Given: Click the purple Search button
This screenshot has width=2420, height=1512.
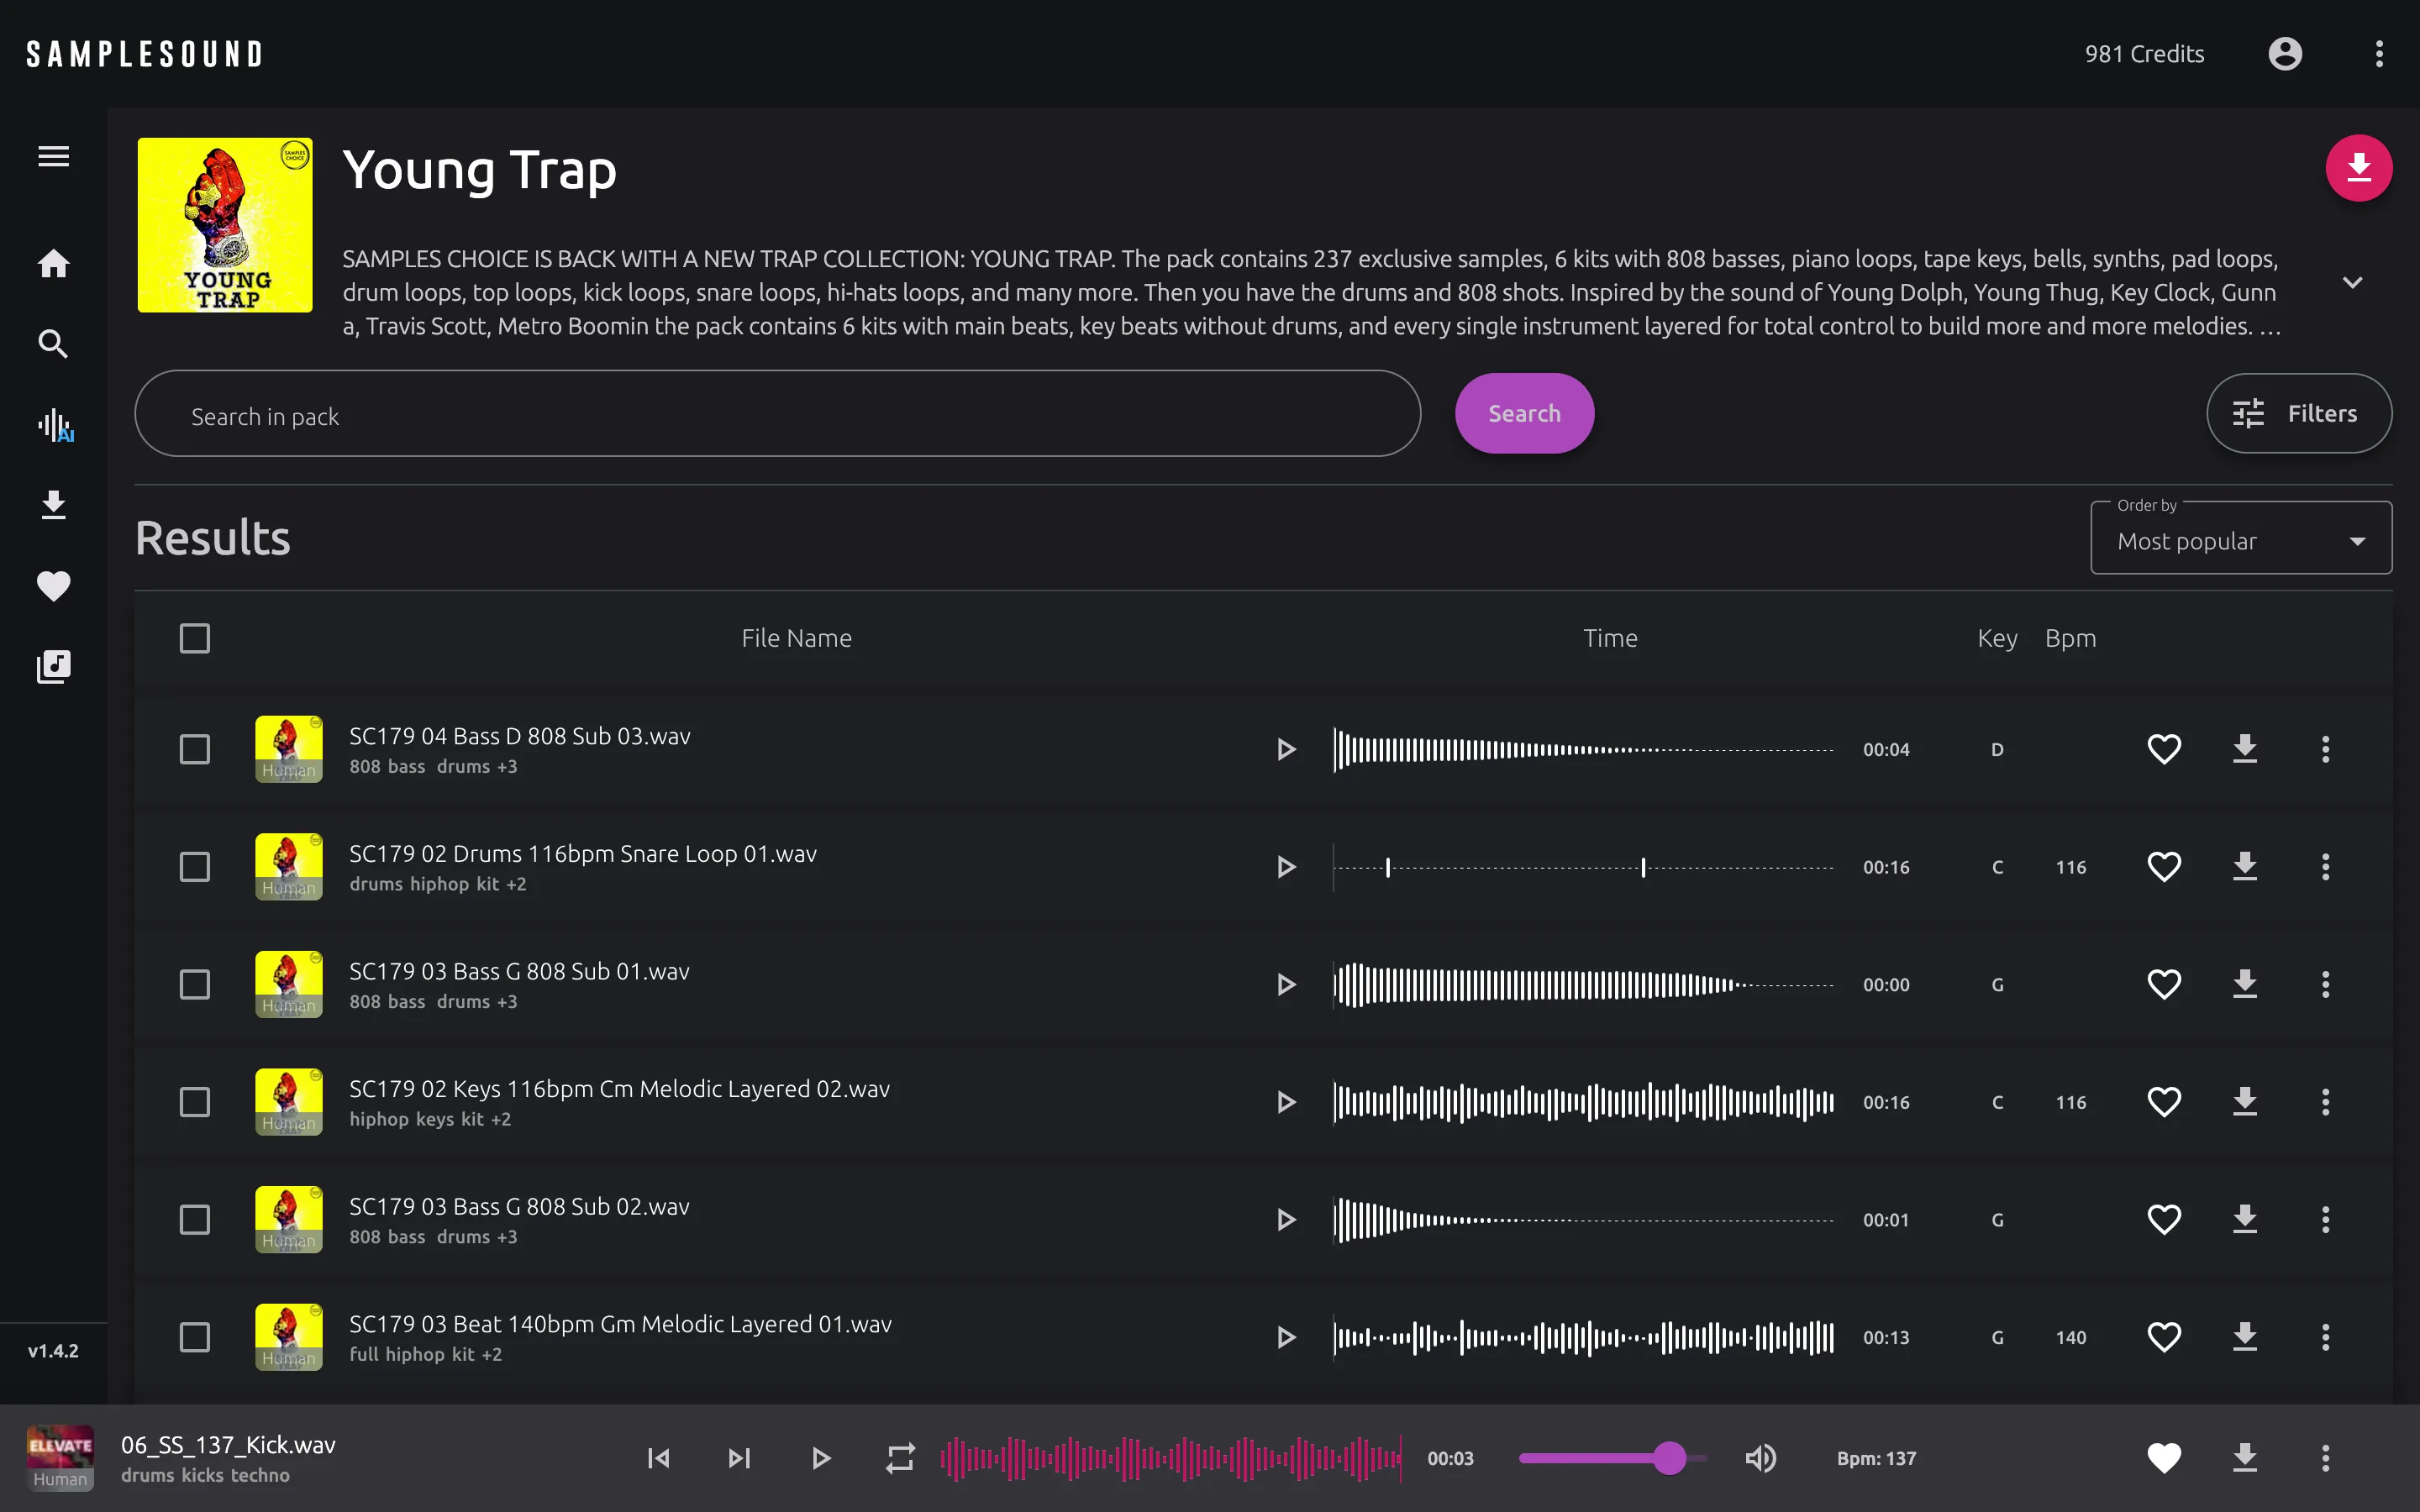Looking at the screenshot, I should [x=1524, y=413].
